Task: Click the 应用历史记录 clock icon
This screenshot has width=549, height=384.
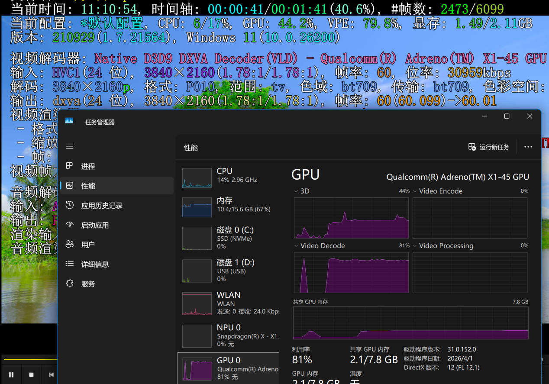Action: point(69,205)
